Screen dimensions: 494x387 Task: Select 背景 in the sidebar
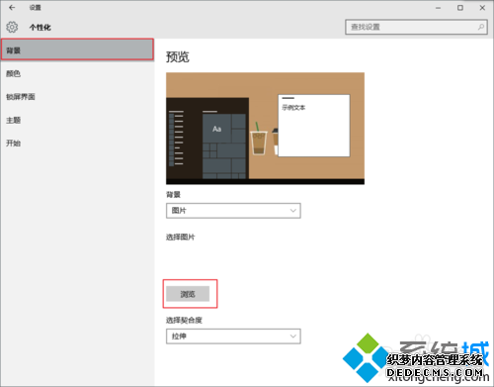(77, 49)
